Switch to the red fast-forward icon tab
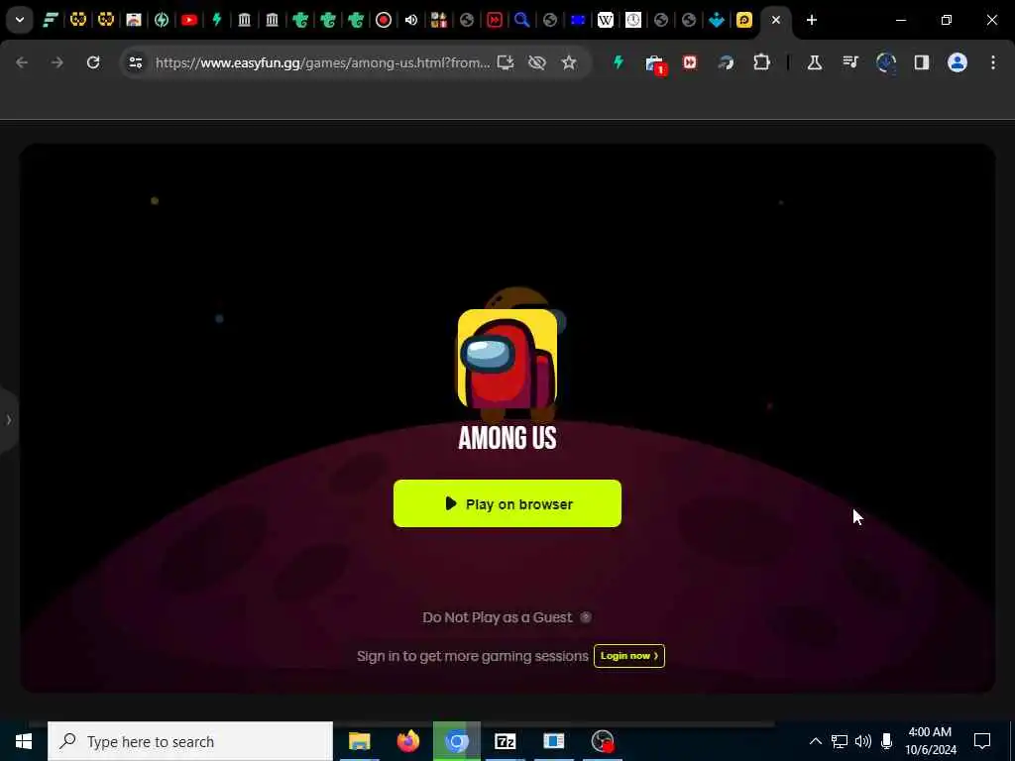The height and width of the screenshot is (761, 1015). tap(495, 20)
